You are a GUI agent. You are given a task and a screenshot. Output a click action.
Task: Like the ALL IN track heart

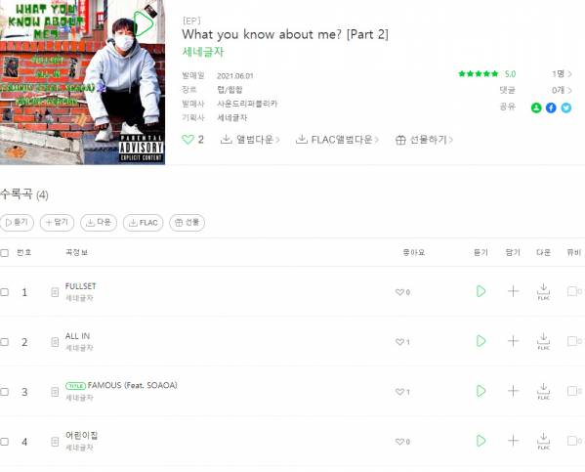click(x=399, y=342)
